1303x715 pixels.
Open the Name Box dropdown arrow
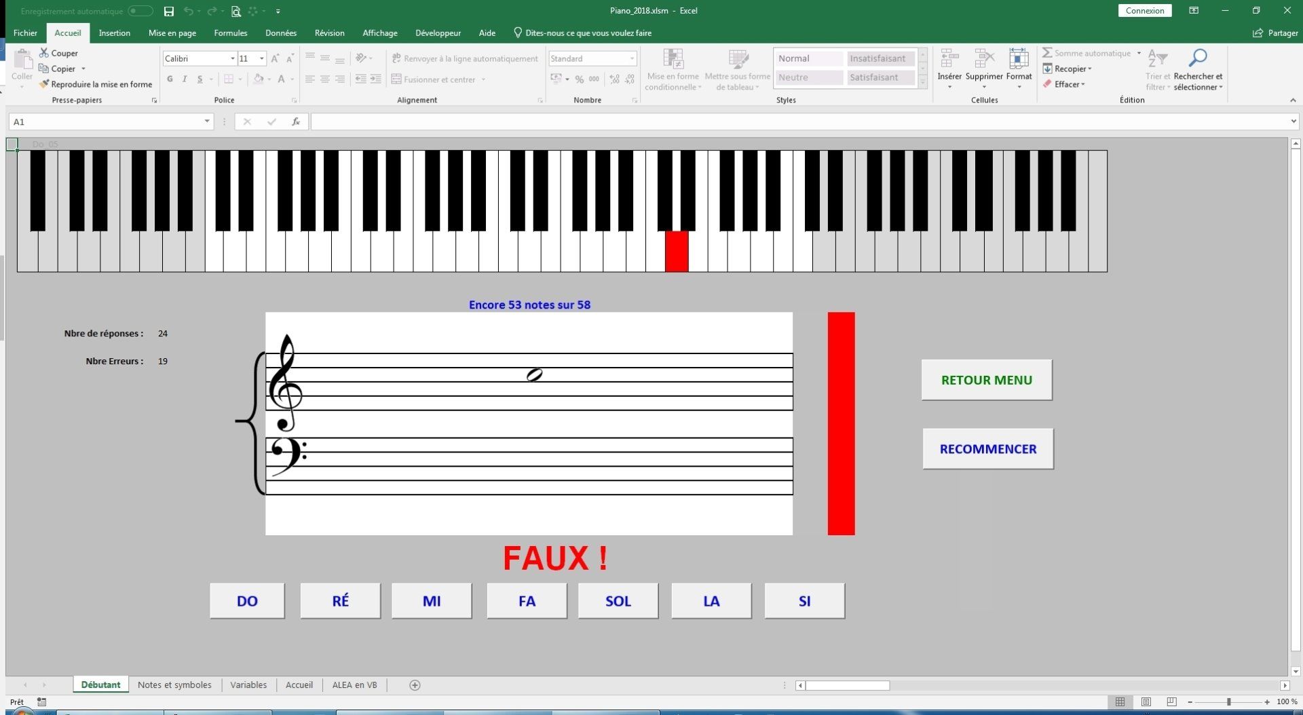click(207, 121)
